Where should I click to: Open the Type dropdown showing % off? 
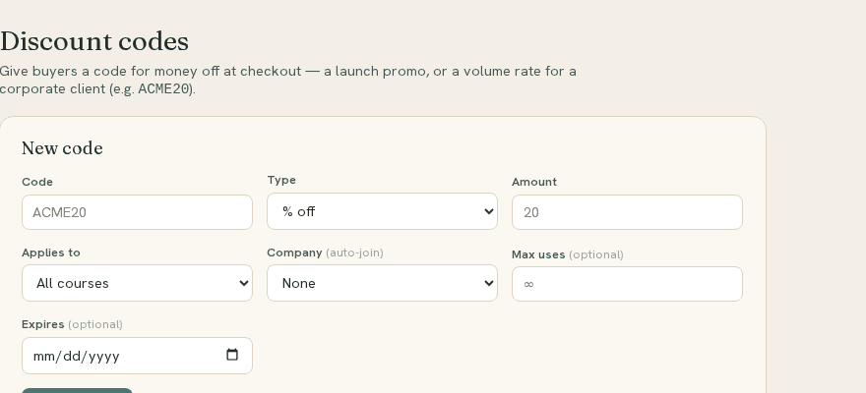pyautogui.click(x=382, y=211)
